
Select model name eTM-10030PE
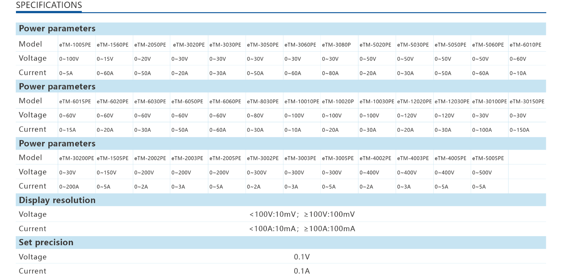coord(377,102)
